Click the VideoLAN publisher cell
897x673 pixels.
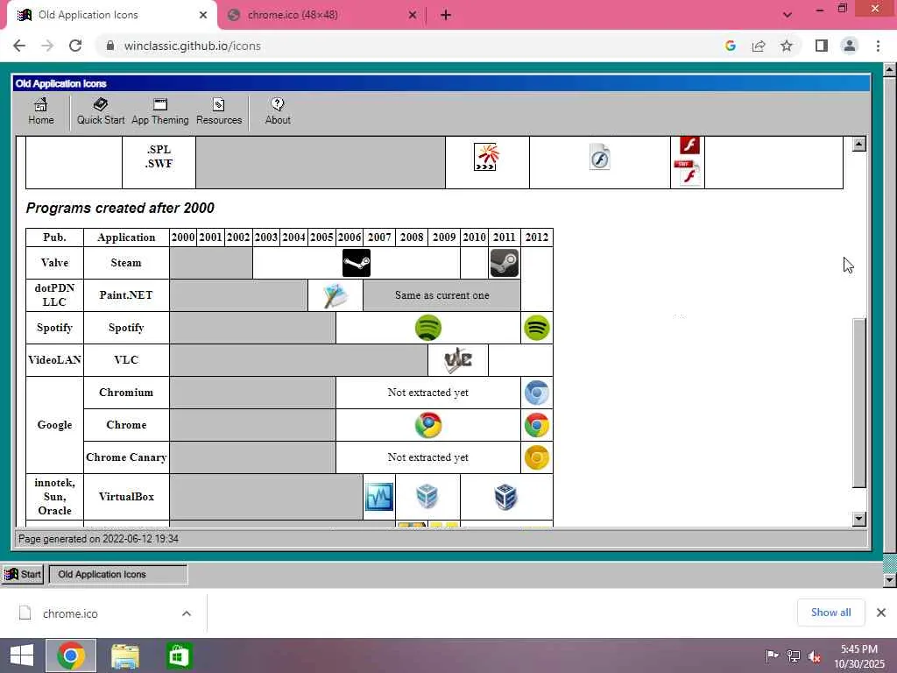(x=54, y=360)
